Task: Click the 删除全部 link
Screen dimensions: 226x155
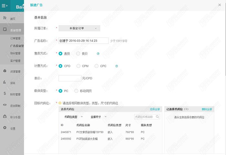Action: point(207,109)
